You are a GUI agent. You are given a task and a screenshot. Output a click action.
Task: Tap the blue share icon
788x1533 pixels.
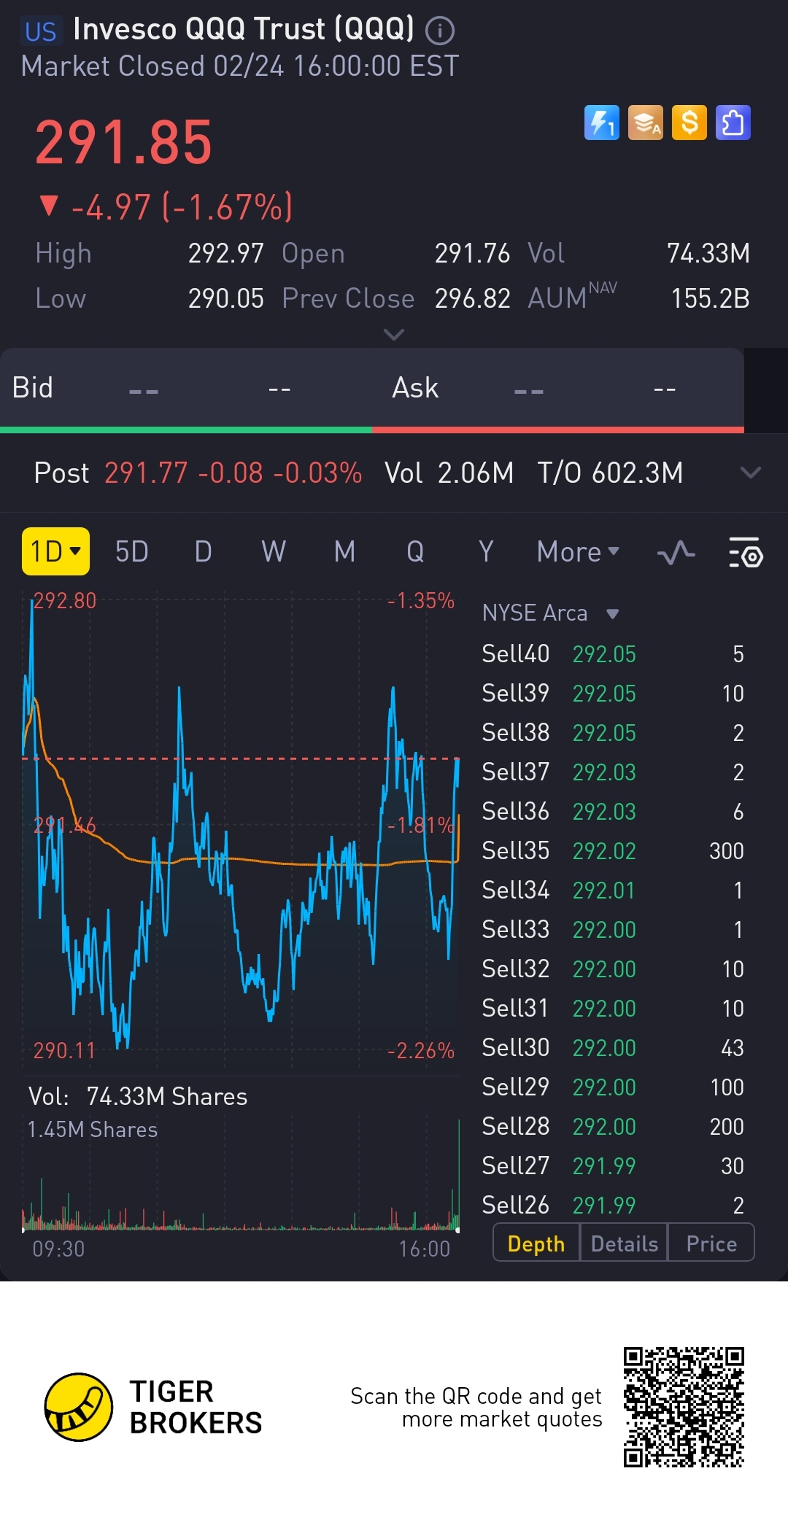coord(733,123)
